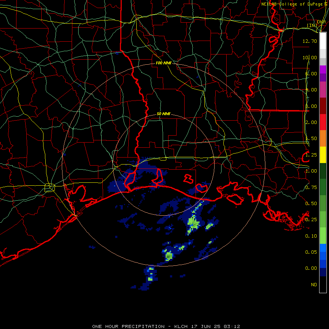The image size is (329, 329).
Task: Select the "100 NMI" range ring label
Action: tap(163, 63)
